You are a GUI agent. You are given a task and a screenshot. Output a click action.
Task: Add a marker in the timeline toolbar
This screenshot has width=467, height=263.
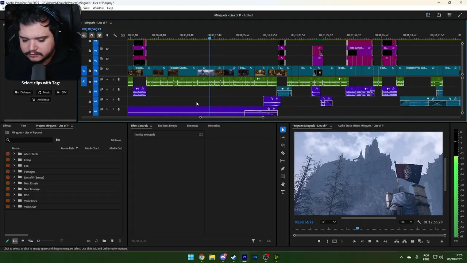107,35
